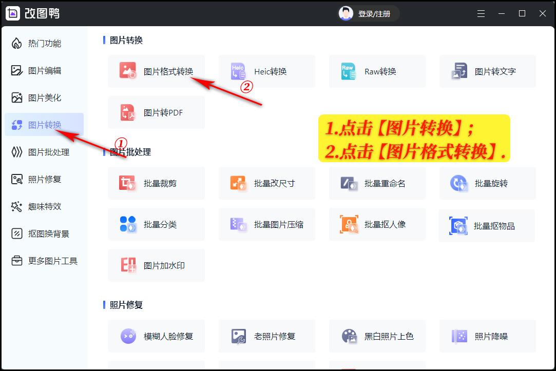
Task: Click the 改图鸭 title text
Action: click(42, 13)
